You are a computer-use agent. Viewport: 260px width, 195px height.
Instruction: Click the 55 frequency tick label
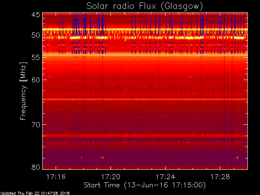pos(36,58)
